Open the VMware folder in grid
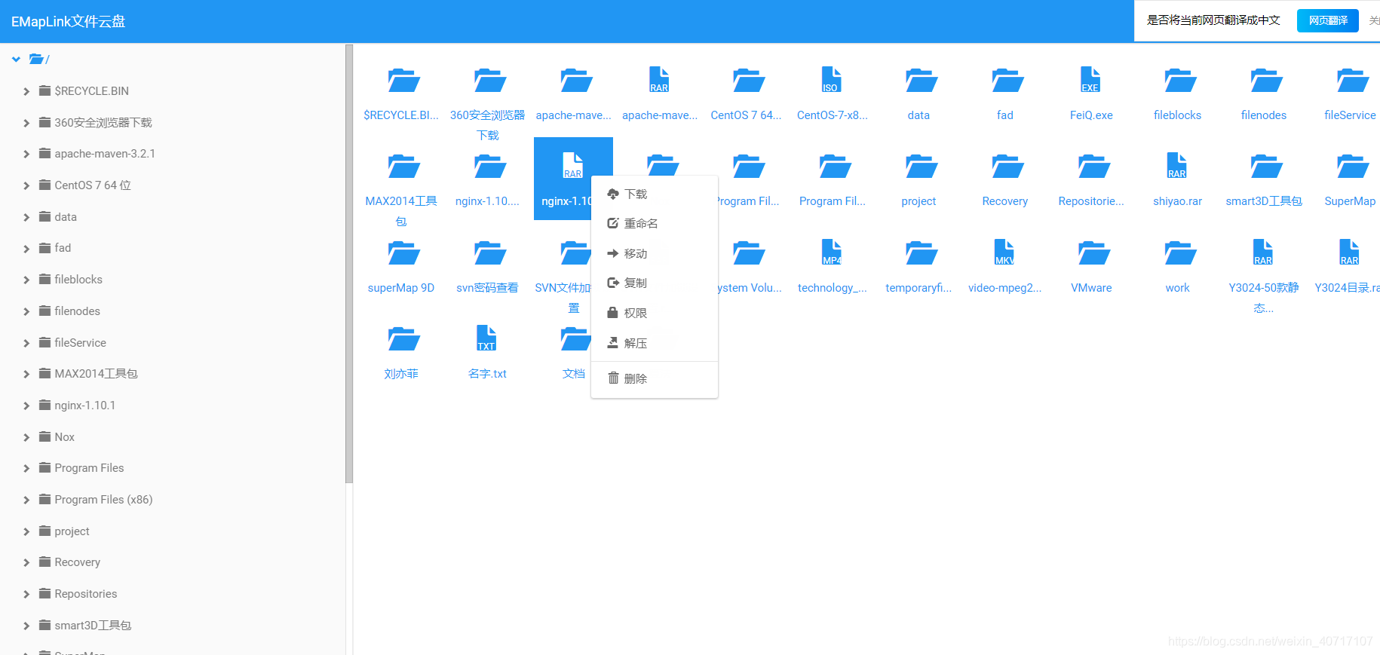The height and width of the screenshot is (655, 1380). 1093,253
